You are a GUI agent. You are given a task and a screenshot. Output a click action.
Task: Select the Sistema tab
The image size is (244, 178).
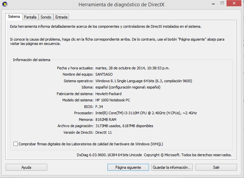[14, 17]
